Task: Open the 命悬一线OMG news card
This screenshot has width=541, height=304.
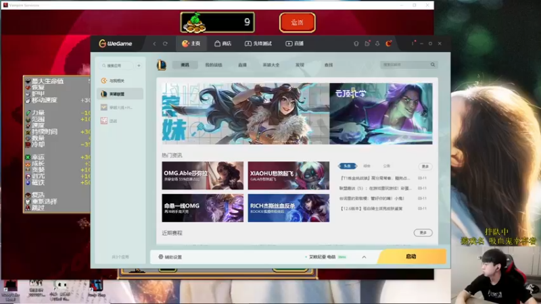Action: coord(202,208)
